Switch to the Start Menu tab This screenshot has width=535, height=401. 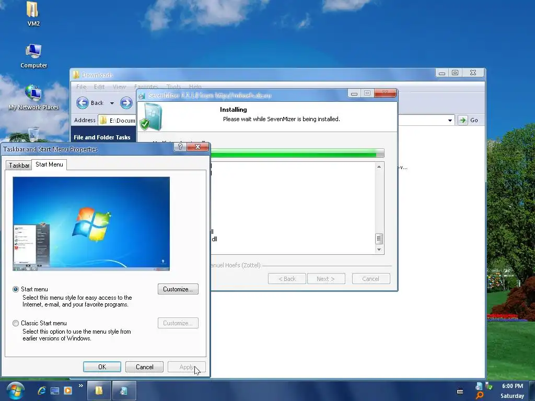point(49,164)
